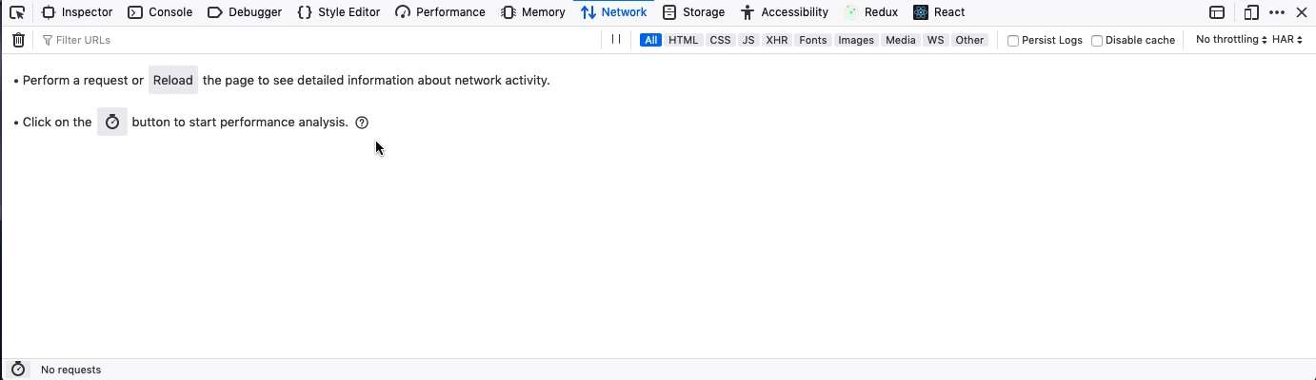
Task: Toggle the Images request filter
Action: 856,40
